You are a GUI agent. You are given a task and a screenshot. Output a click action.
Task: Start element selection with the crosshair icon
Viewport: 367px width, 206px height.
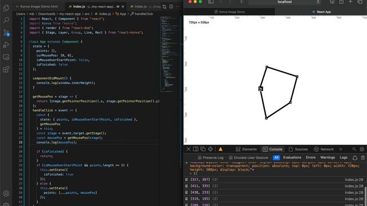(x=210, y=149)
